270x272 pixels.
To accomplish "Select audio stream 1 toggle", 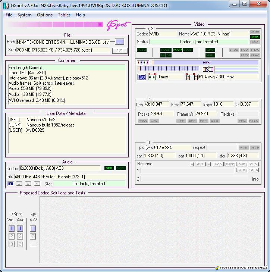I will point(10,184).
